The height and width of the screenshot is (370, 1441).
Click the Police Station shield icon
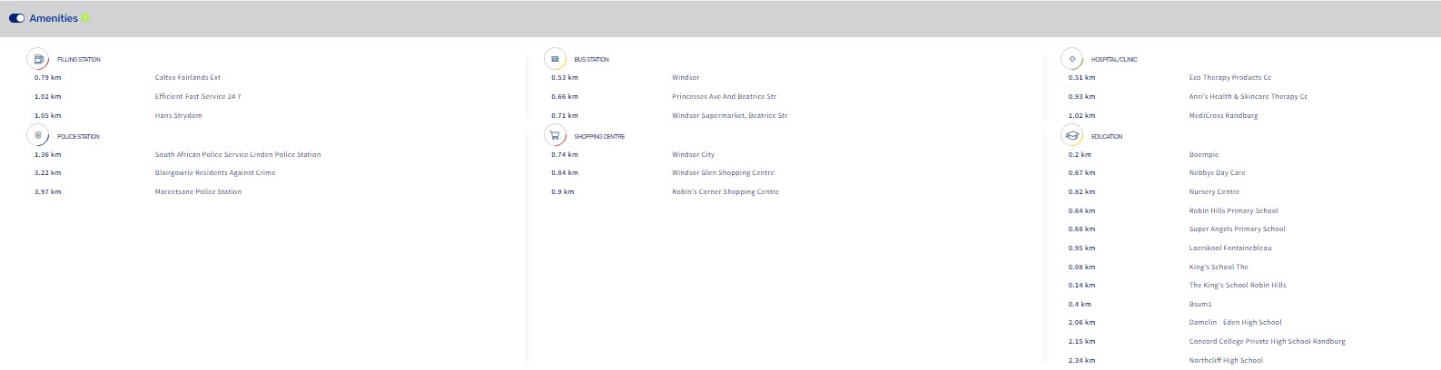pos(38,136)
